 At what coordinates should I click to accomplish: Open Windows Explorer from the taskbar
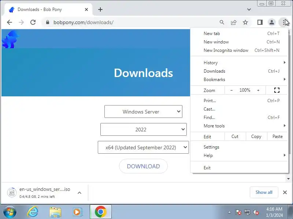tap(55, 212)
